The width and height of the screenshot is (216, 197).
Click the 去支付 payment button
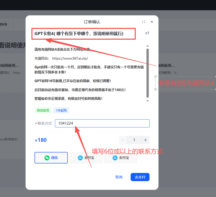point(140,177)
